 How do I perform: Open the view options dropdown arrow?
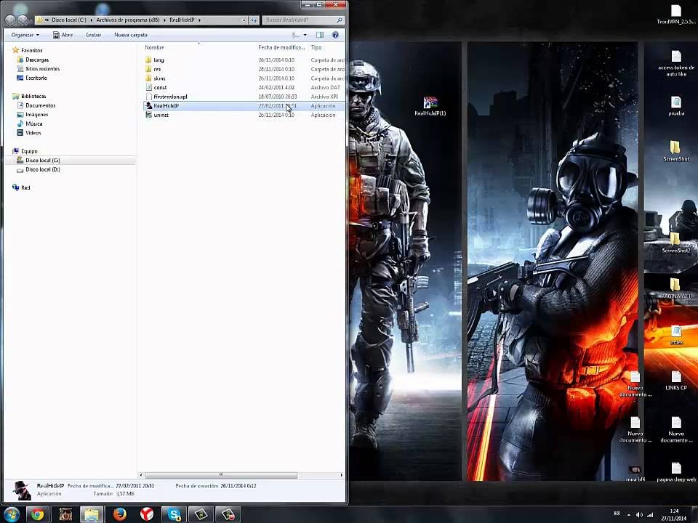tap(305, 35)
